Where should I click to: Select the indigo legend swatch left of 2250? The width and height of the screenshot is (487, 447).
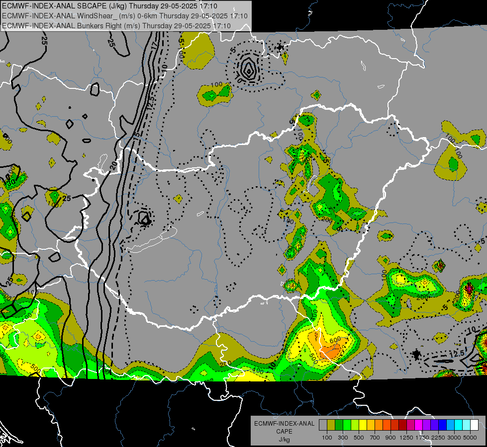[434, 425]
